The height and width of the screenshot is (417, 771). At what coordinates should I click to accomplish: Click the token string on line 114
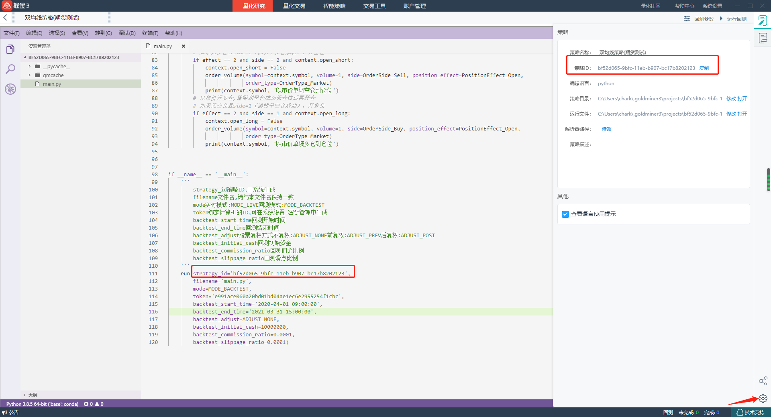coord(276,297)
